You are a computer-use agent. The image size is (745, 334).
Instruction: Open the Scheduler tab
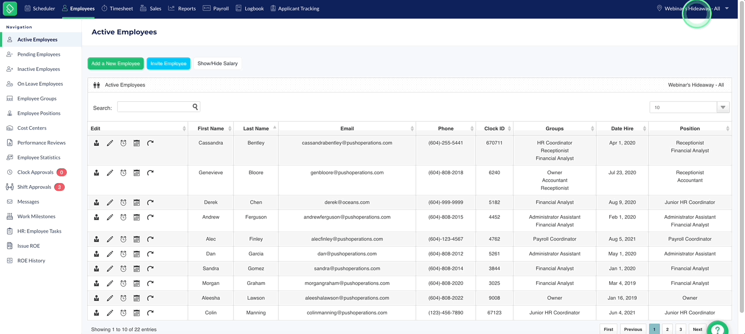39,8
